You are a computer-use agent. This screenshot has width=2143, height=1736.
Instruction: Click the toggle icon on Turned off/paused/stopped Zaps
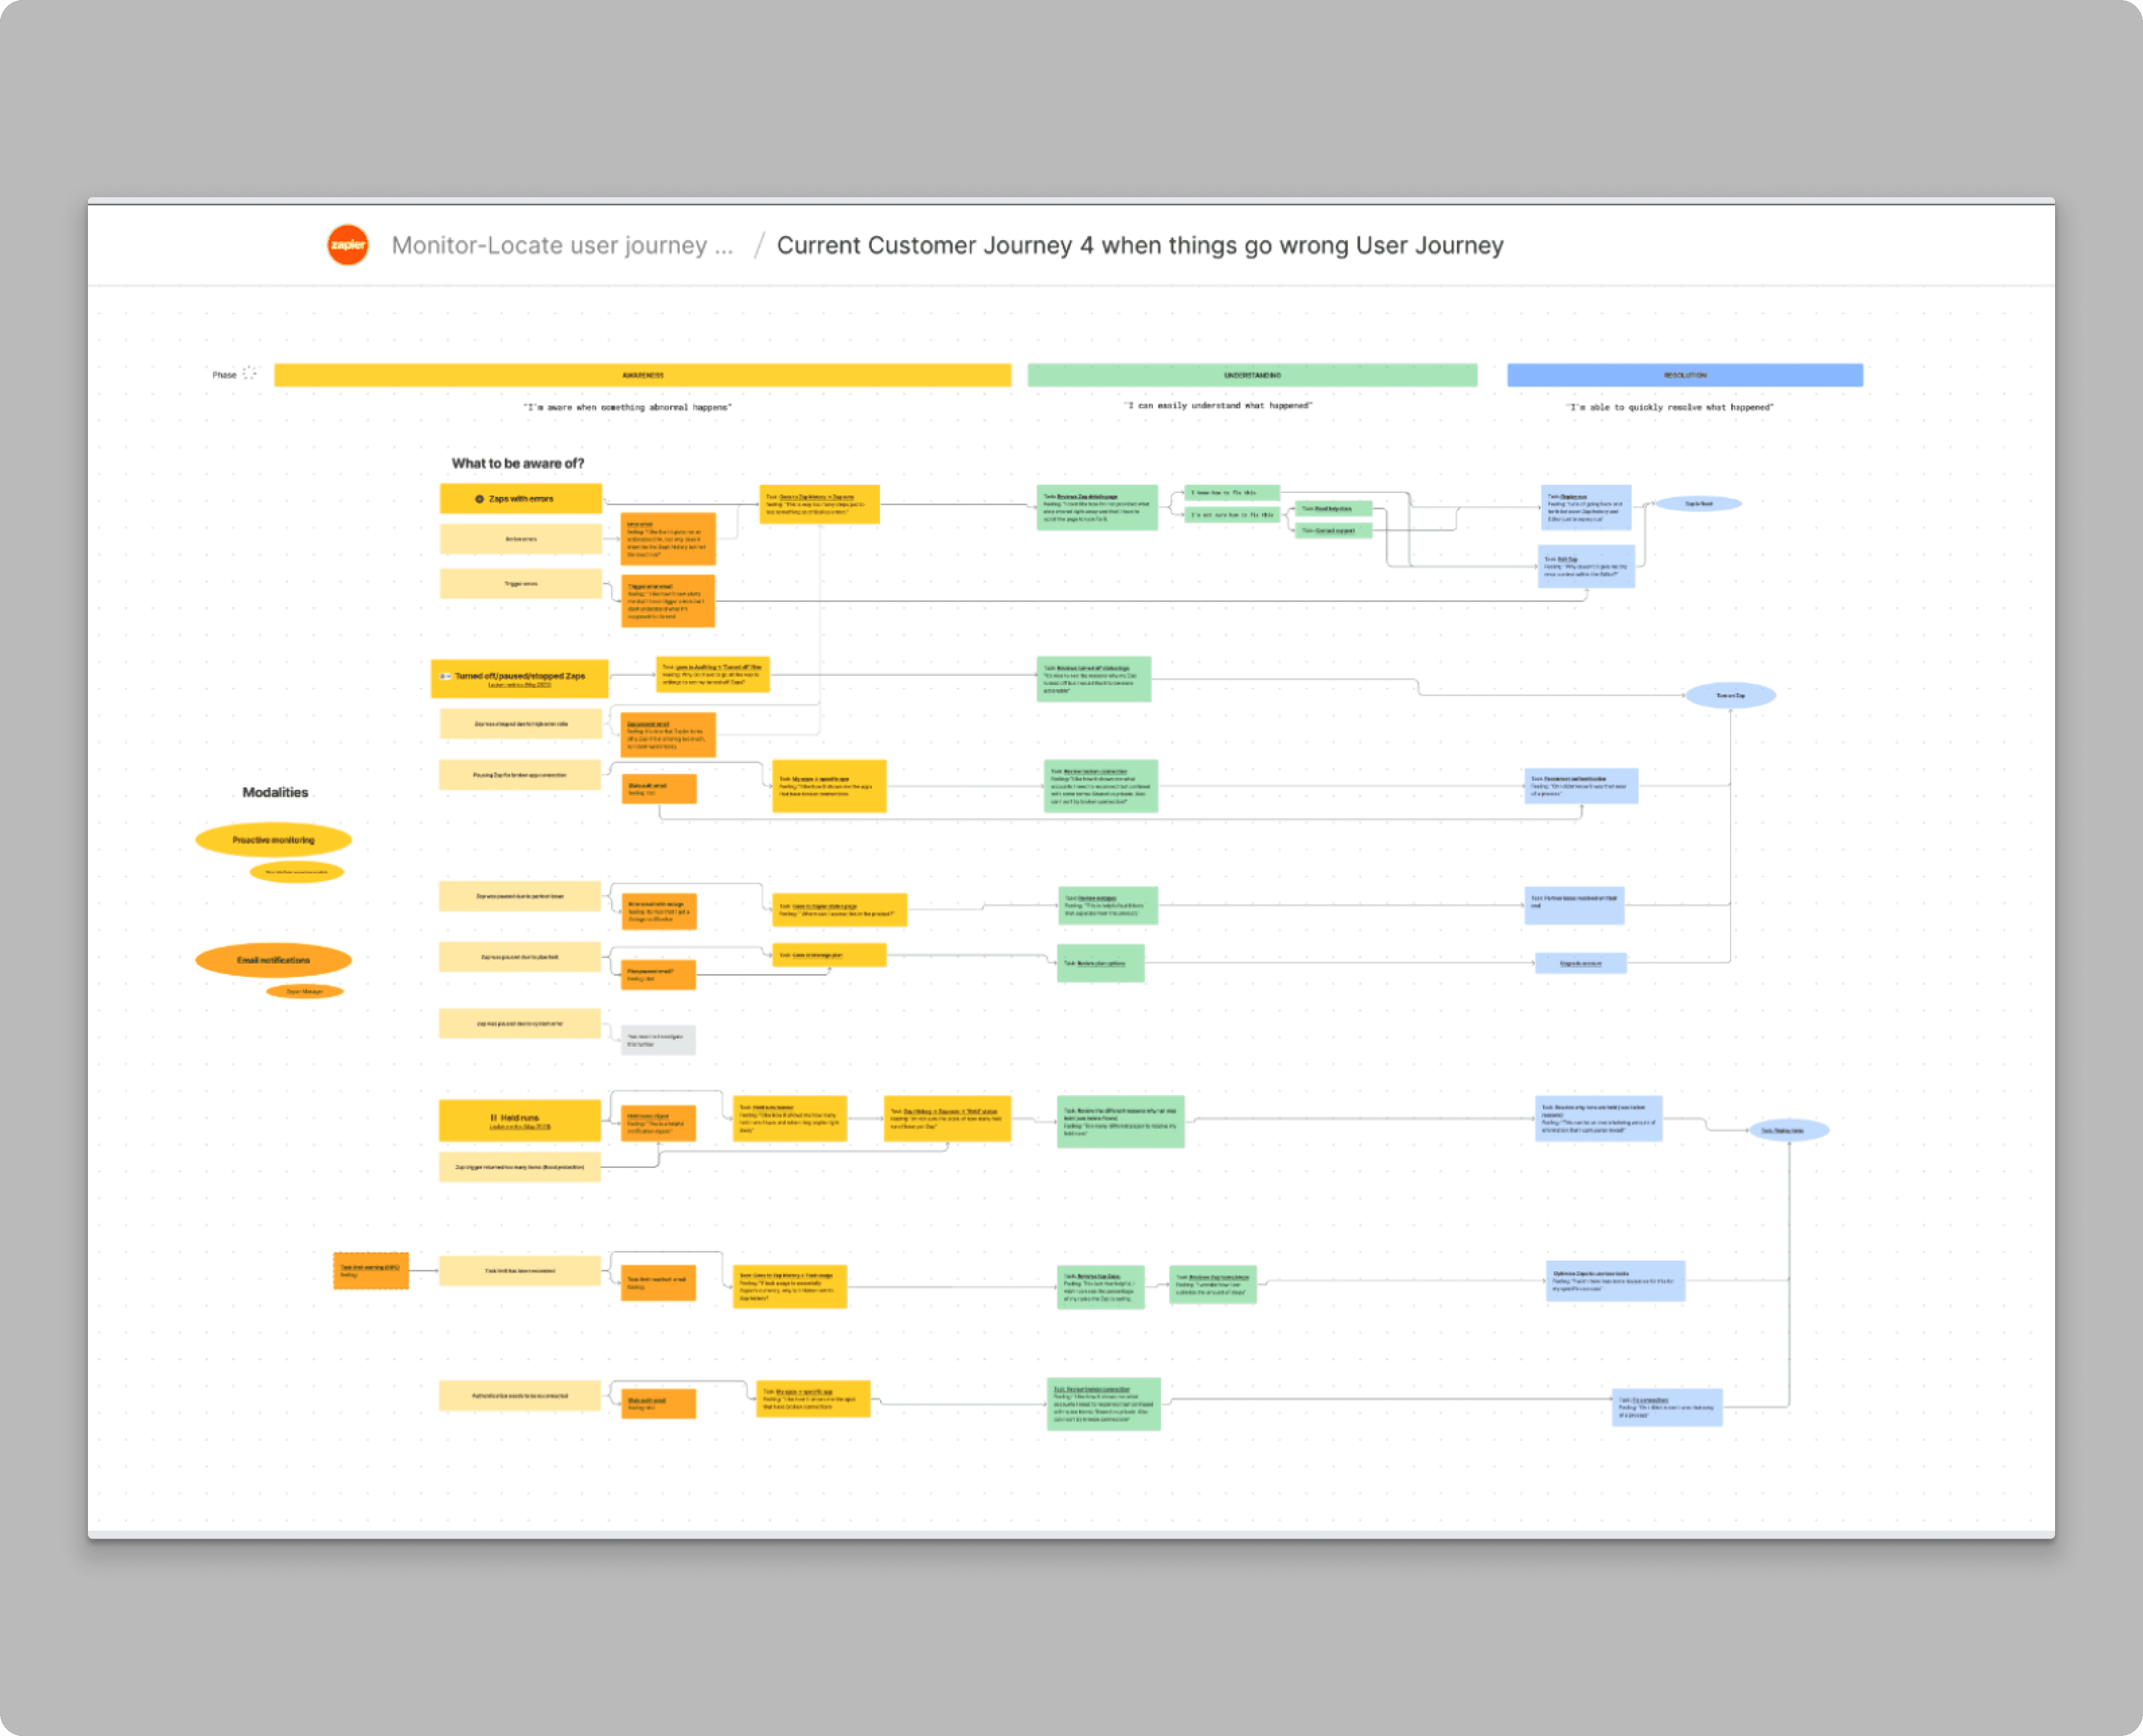pos(445,676)
